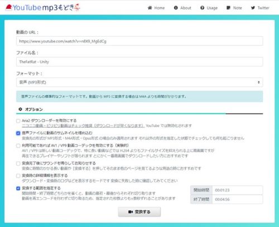This screenshot has width=279, height=227.
Task: Open the Twitter menu item
Action: 260,8
